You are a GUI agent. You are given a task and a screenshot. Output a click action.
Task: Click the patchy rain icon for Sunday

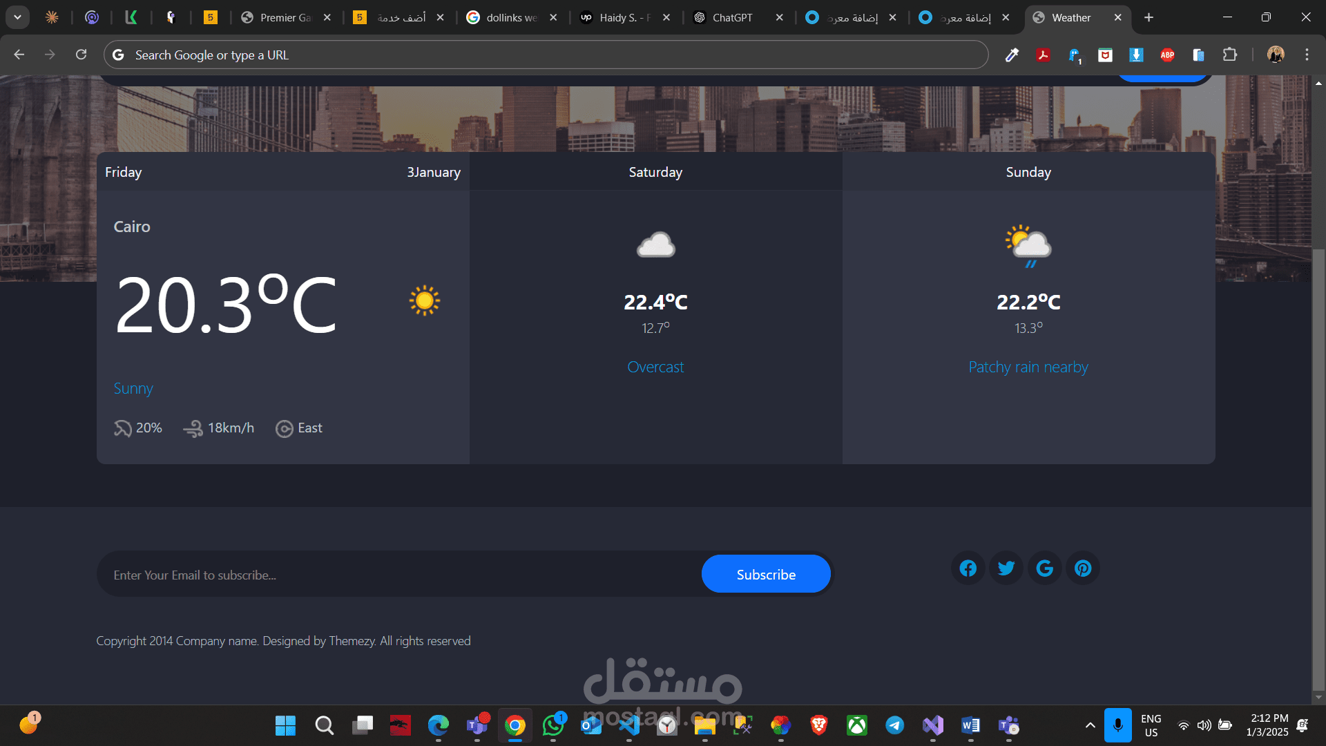[x=1028, y=246]
